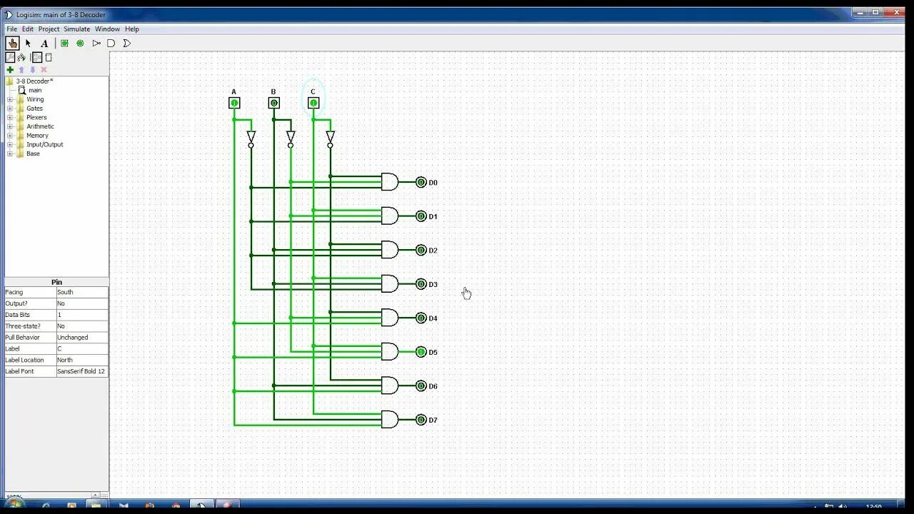Open the Help menu
The width and height of the screenshot is (914, 514).
tap(132, 29)
